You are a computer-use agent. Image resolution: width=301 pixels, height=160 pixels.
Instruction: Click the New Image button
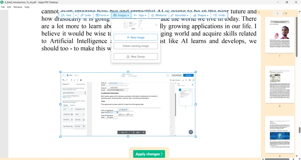[x=136, y=37]
